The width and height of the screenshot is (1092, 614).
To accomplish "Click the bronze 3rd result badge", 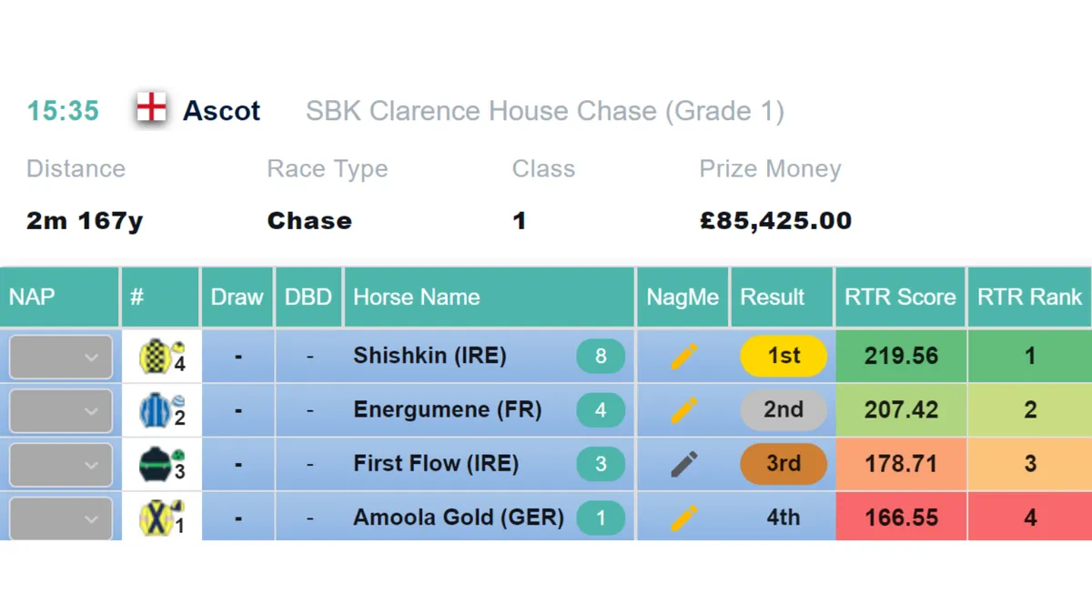I will point(784,464).
